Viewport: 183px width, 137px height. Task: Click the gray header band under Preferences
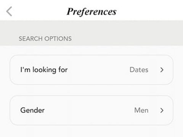pyautogui.click(x=91, y=33)
